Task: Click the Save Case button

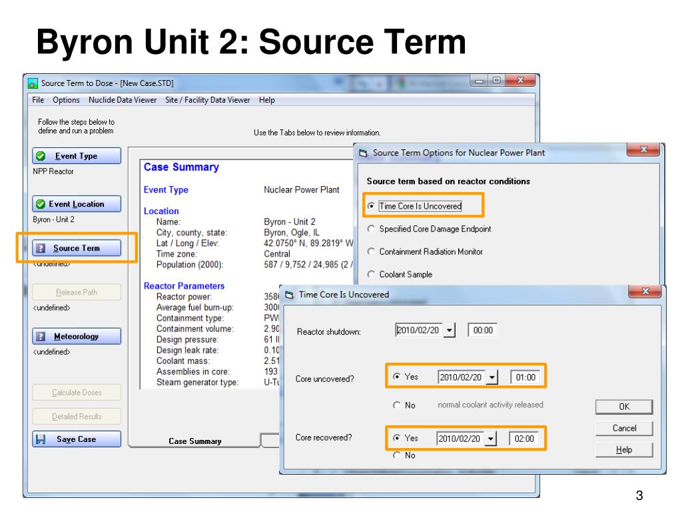Action: click(x=77, y=439)
